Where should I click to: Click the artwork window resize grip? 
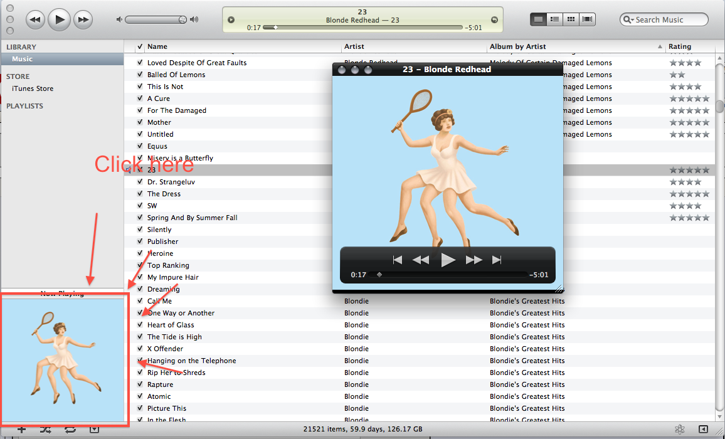(x=559, y=289)
